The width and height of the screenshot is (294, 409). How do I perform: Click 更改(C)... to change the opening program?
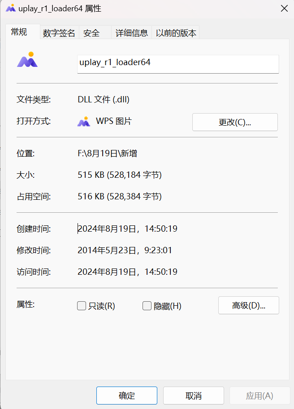[235, 122]
